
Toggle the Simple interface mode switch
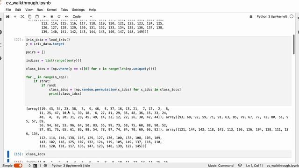[x=18, y=166]
